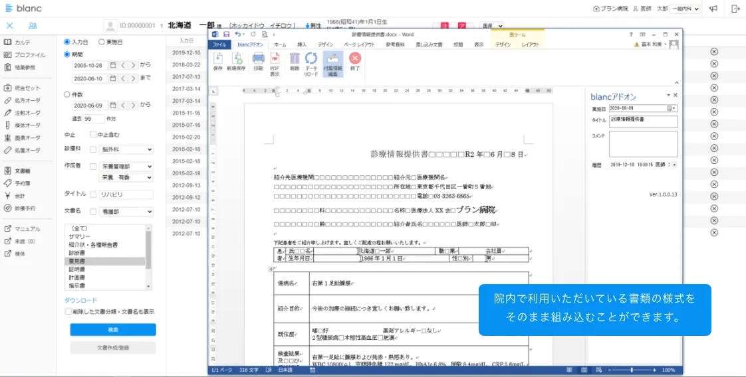Switch to 校閲 ribbon tab
Viewport: 746px width, 377px height.
coord(457,44)
